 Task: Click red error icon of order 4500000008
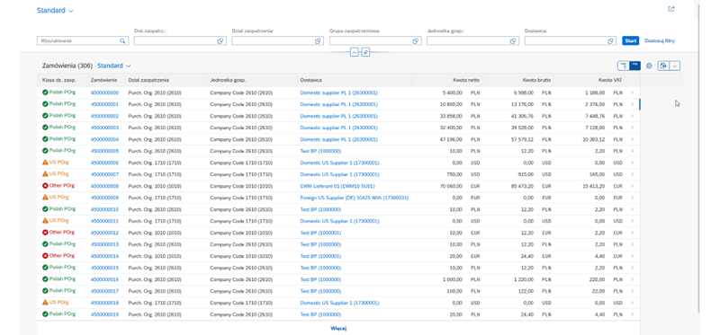tap(45, 186)
